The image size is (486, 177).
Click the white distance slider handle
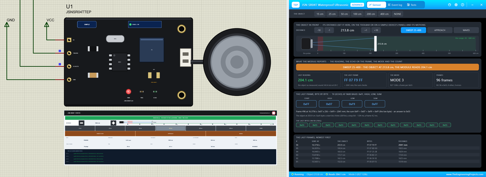(375, 44)
